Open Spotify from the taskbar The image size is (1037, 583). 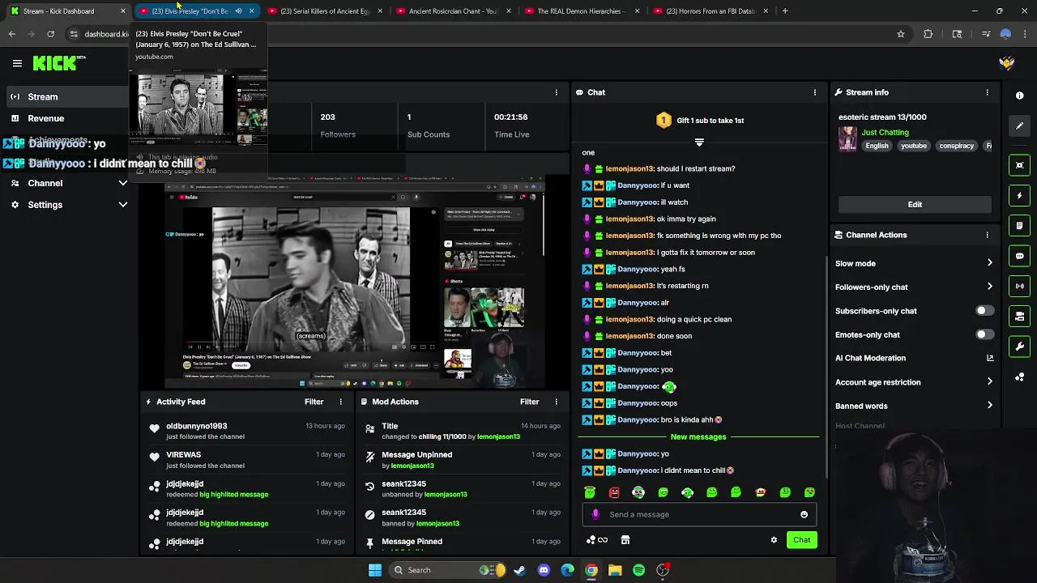(x=639, y=570)
